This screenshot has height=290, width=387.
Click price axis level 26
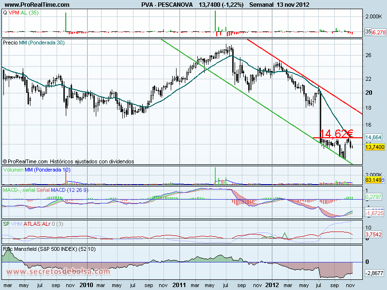coord(368,55)
